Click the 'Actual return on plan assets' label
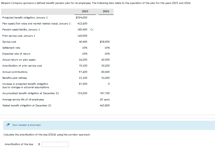 coord(19,60)
